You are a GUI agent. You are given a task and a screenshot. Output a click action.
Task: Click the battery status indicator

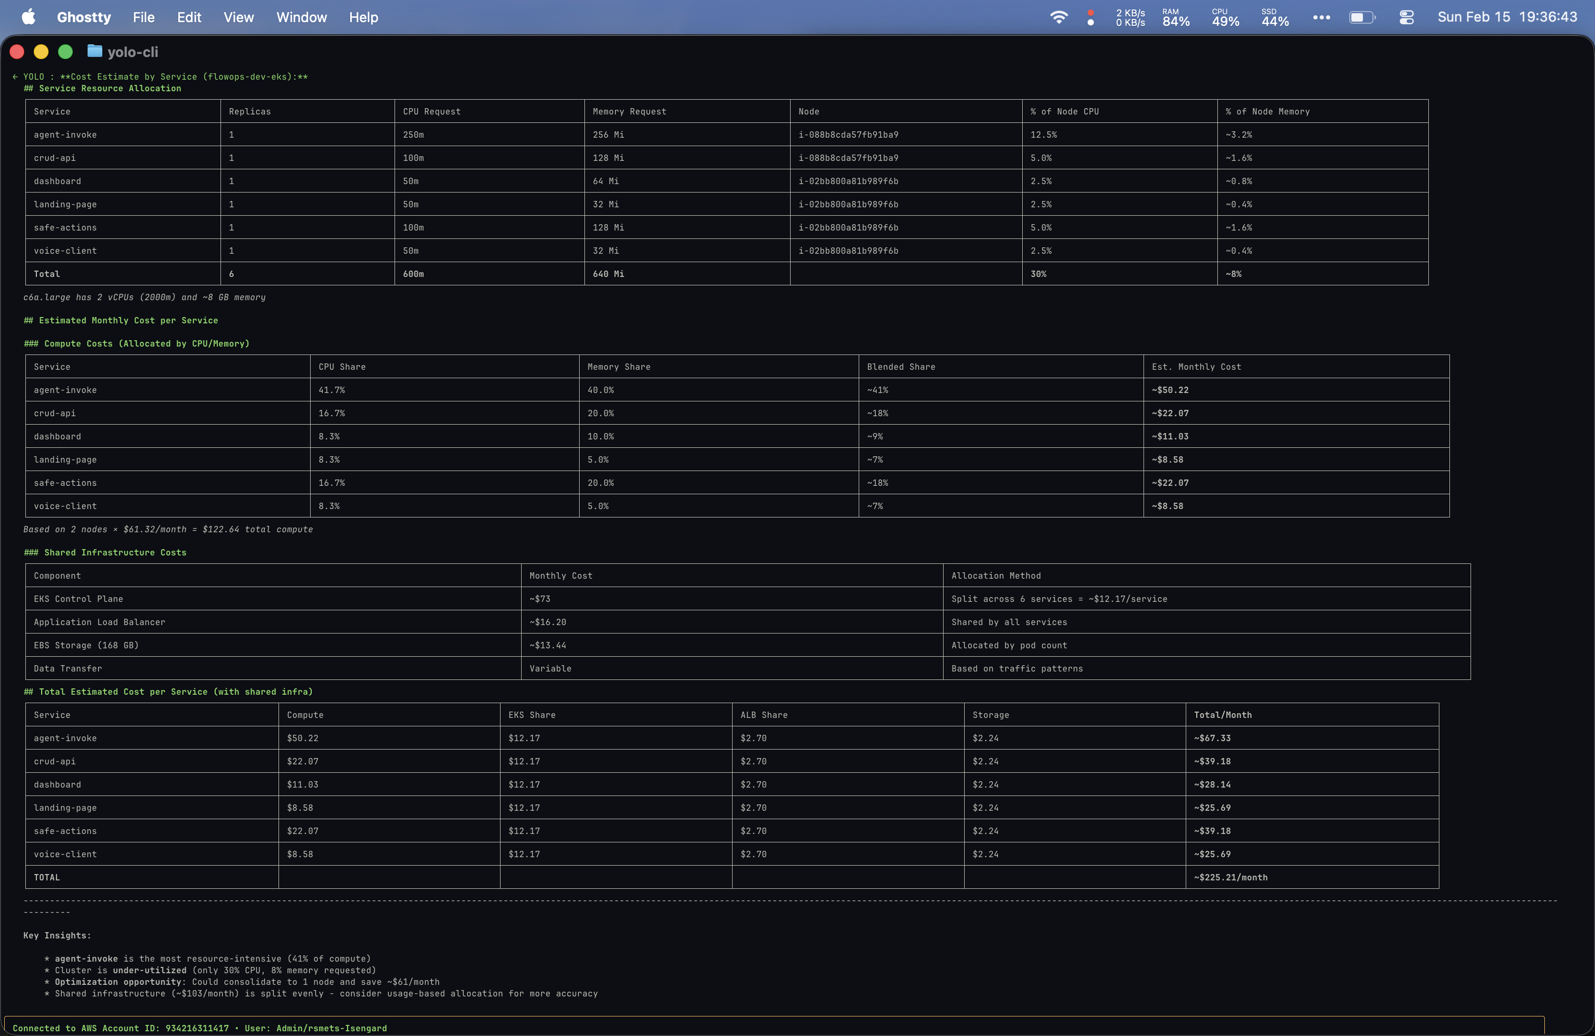click(x=1362, y=17)
